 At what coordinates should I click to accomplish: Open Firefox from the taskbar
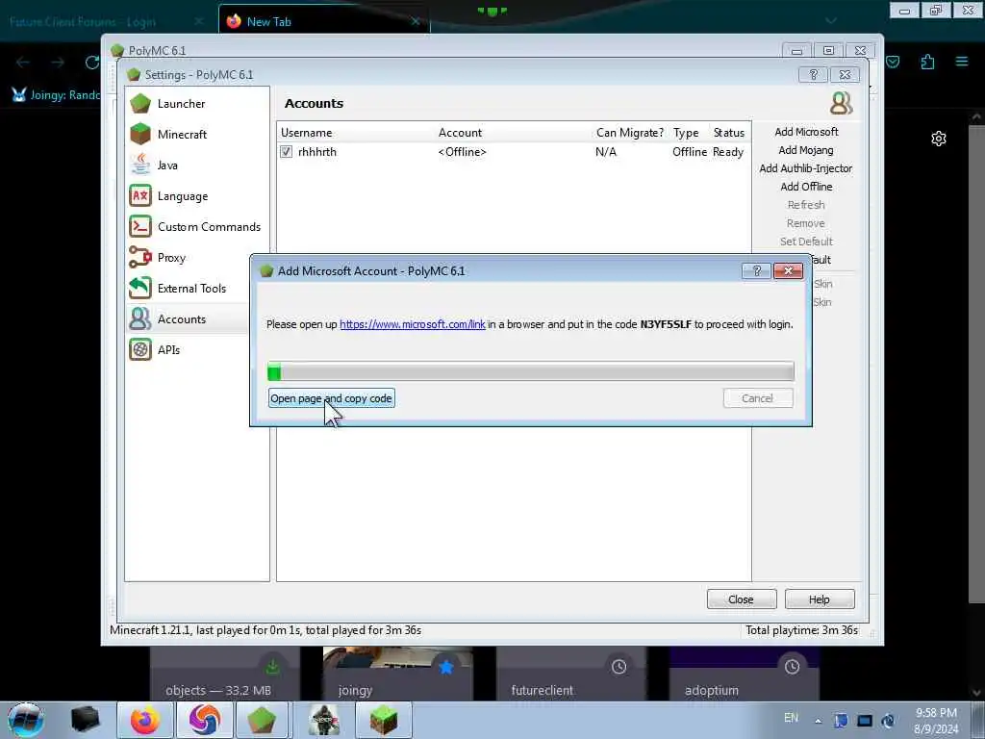(x=145, y=720)
